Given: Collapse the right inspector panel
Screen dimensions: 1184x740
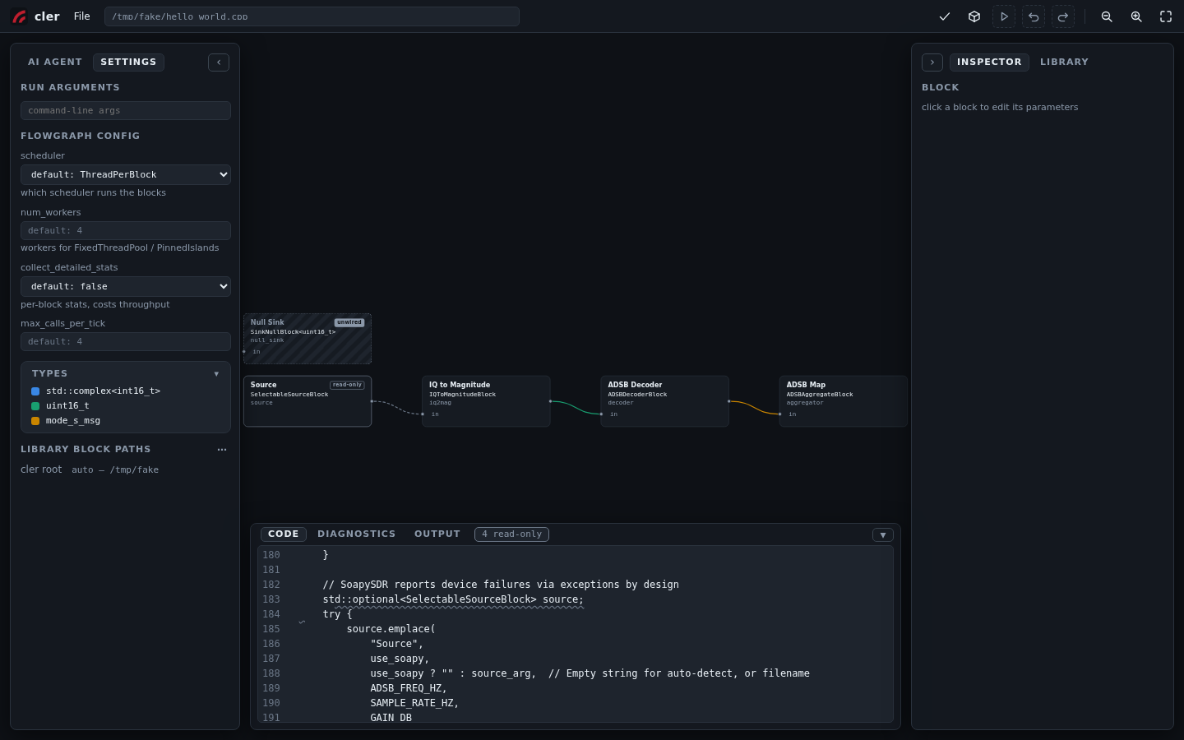Looking at the screenshot, I should pos(932,62).
